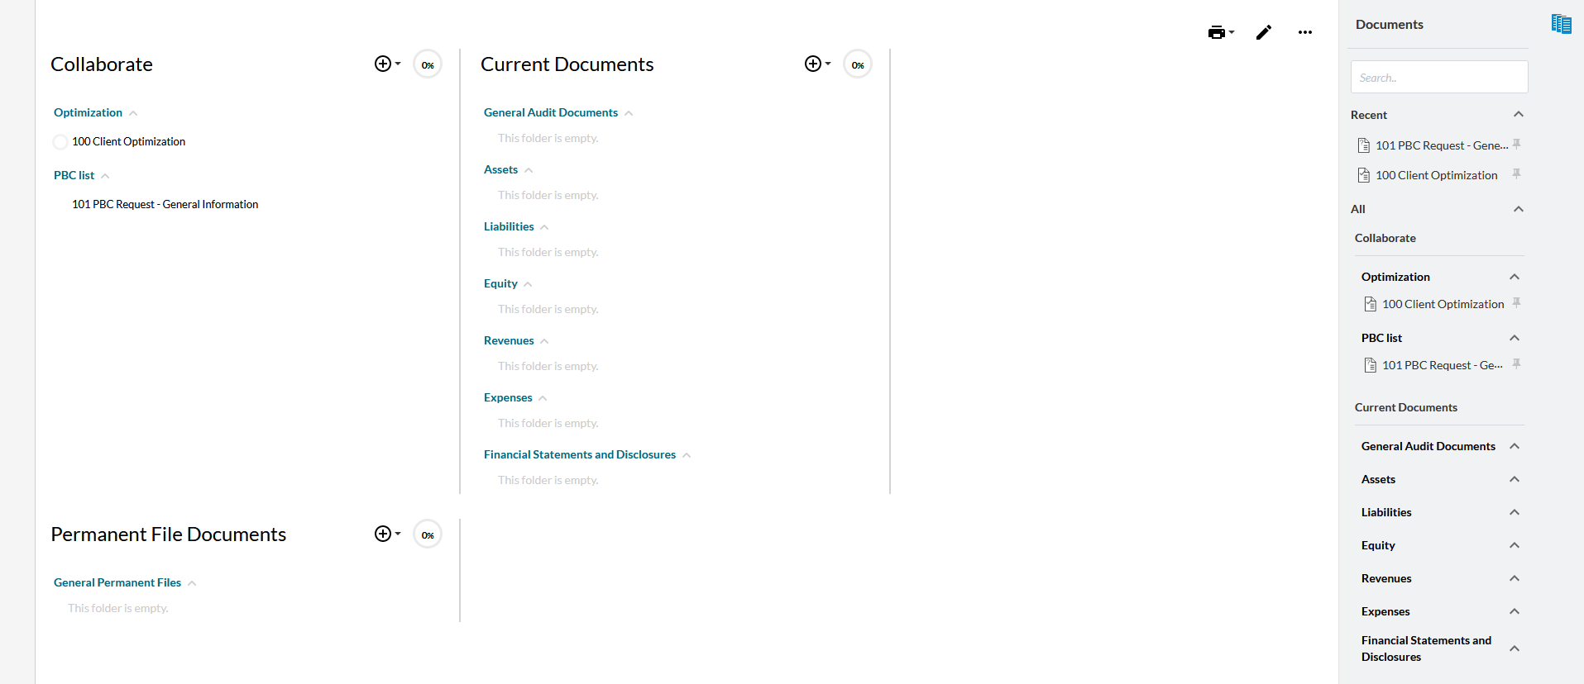Click the Documents search field
This screenshot has height=684, width=1584.
point(1438,78)
